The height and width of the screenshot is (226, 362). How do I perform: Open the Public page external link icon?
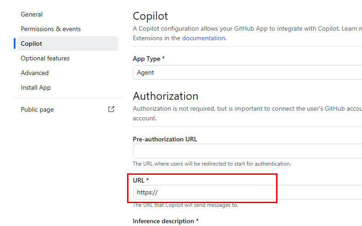111,109
